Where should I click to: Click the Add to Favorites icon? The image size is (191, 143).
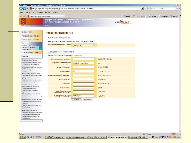pos(24,16)
